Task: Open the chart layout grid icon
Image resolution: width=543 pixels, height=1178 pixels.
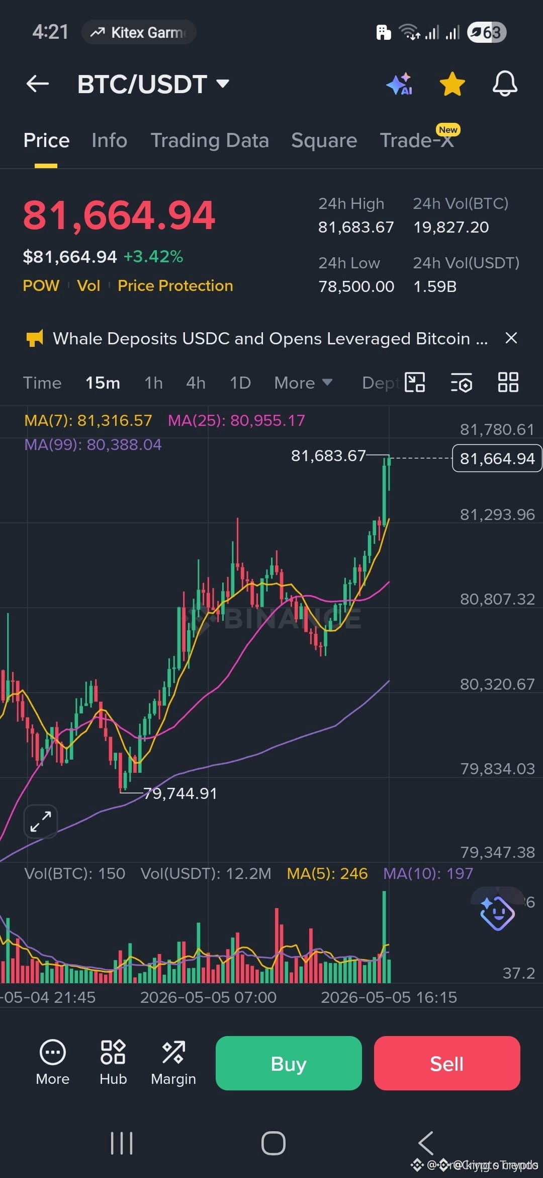Action: coord(508,382)
